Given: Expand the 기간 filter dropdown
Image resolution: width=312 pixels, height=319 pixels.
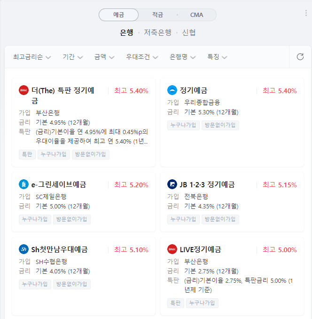Looking at the screenshot, I should click(73, 57).
